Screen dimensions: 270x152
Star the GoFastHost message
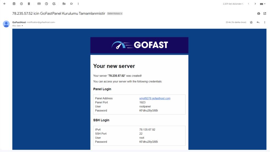pos(251,22)
